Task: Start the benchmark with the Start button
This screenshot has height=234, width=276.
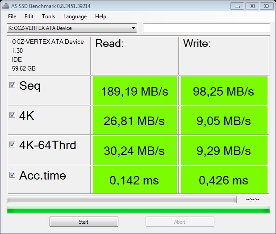Action: (84, 221)
